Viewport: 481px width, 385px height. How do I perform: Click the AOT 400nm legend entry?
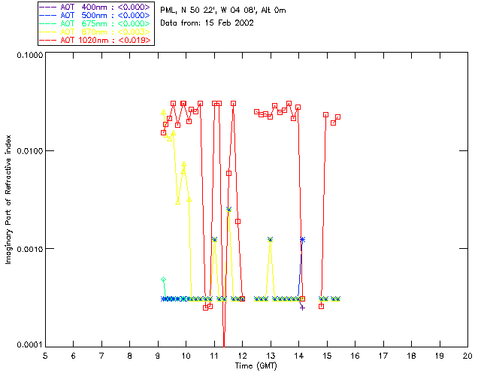pos(95,7)
